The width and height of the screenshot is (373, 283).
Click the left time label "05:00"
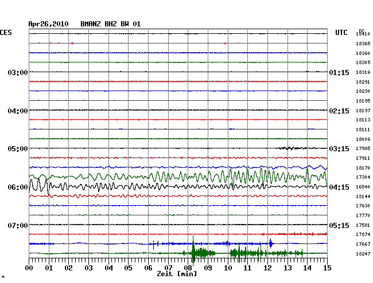[x=18, y=149]
